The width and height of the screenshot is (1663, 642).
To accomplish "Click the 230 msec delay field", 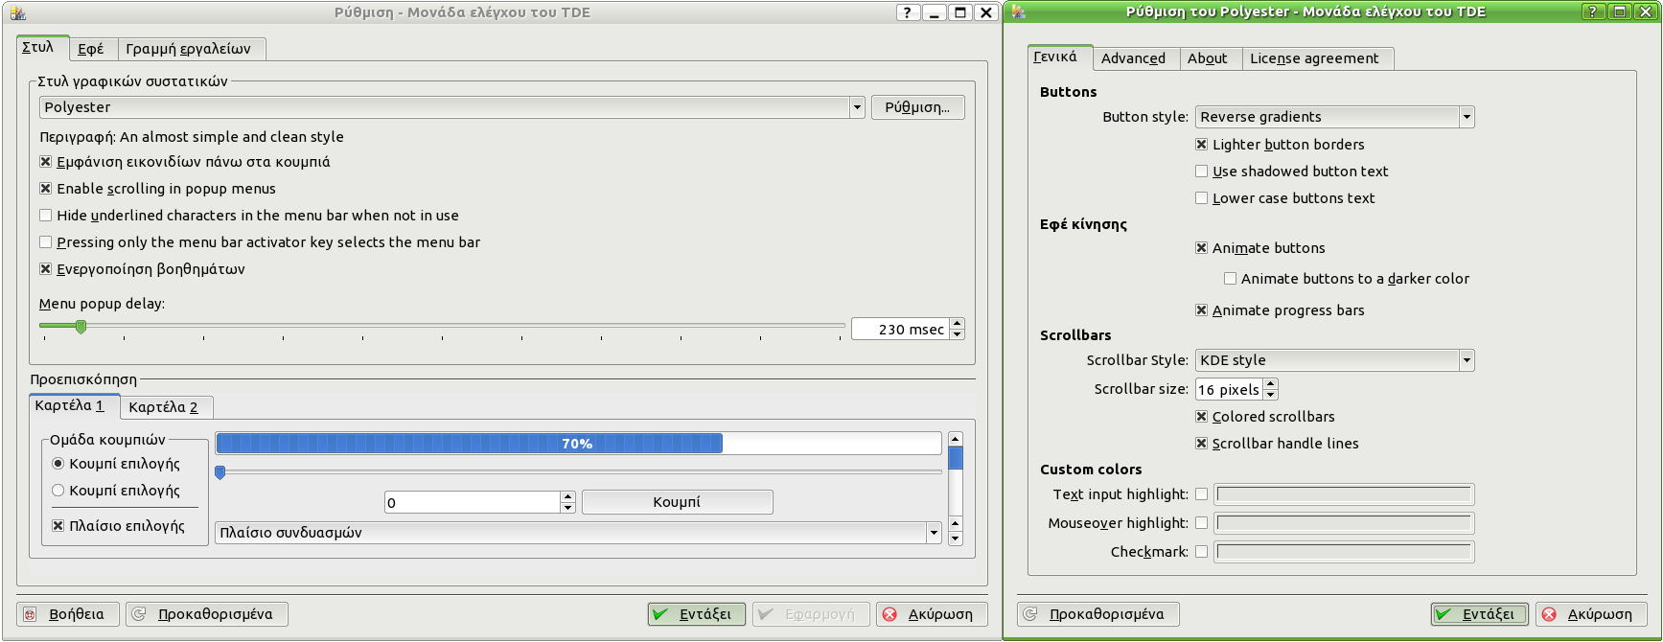I will click(901, 330).
